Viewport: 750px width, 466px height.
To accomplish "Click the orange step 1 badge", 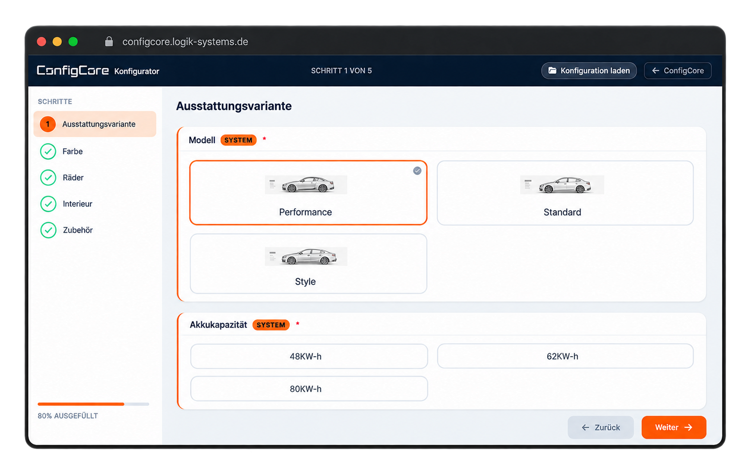I will (48, 124).
